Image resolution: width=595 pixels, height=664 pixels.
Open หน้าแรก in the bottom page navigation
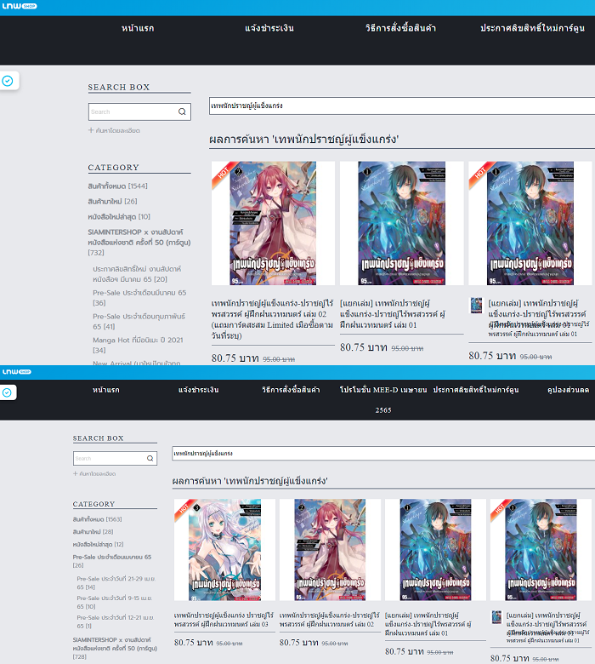[x=106, y=390]
